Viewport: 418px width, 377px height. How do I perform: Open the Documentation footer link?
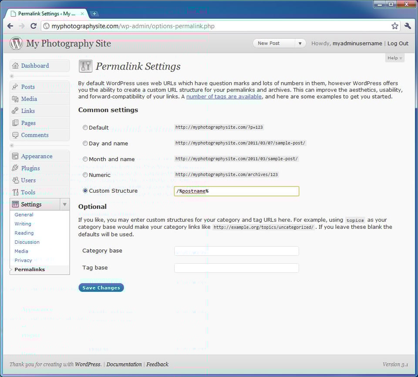click(x=124, y=364)
